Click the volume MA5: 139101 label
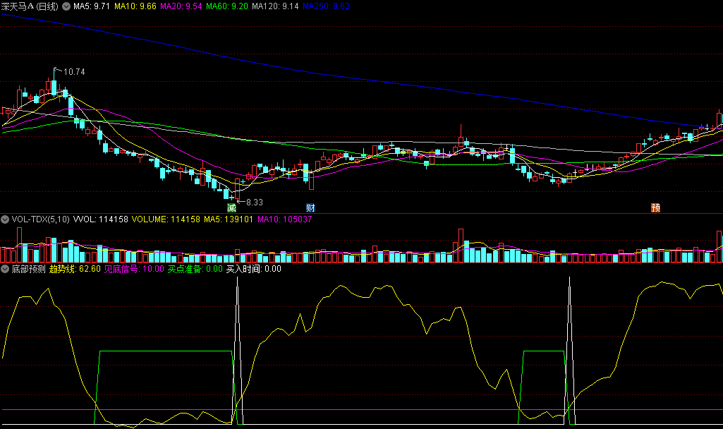Viewport: 723px width, 429px height. (229, 219)
